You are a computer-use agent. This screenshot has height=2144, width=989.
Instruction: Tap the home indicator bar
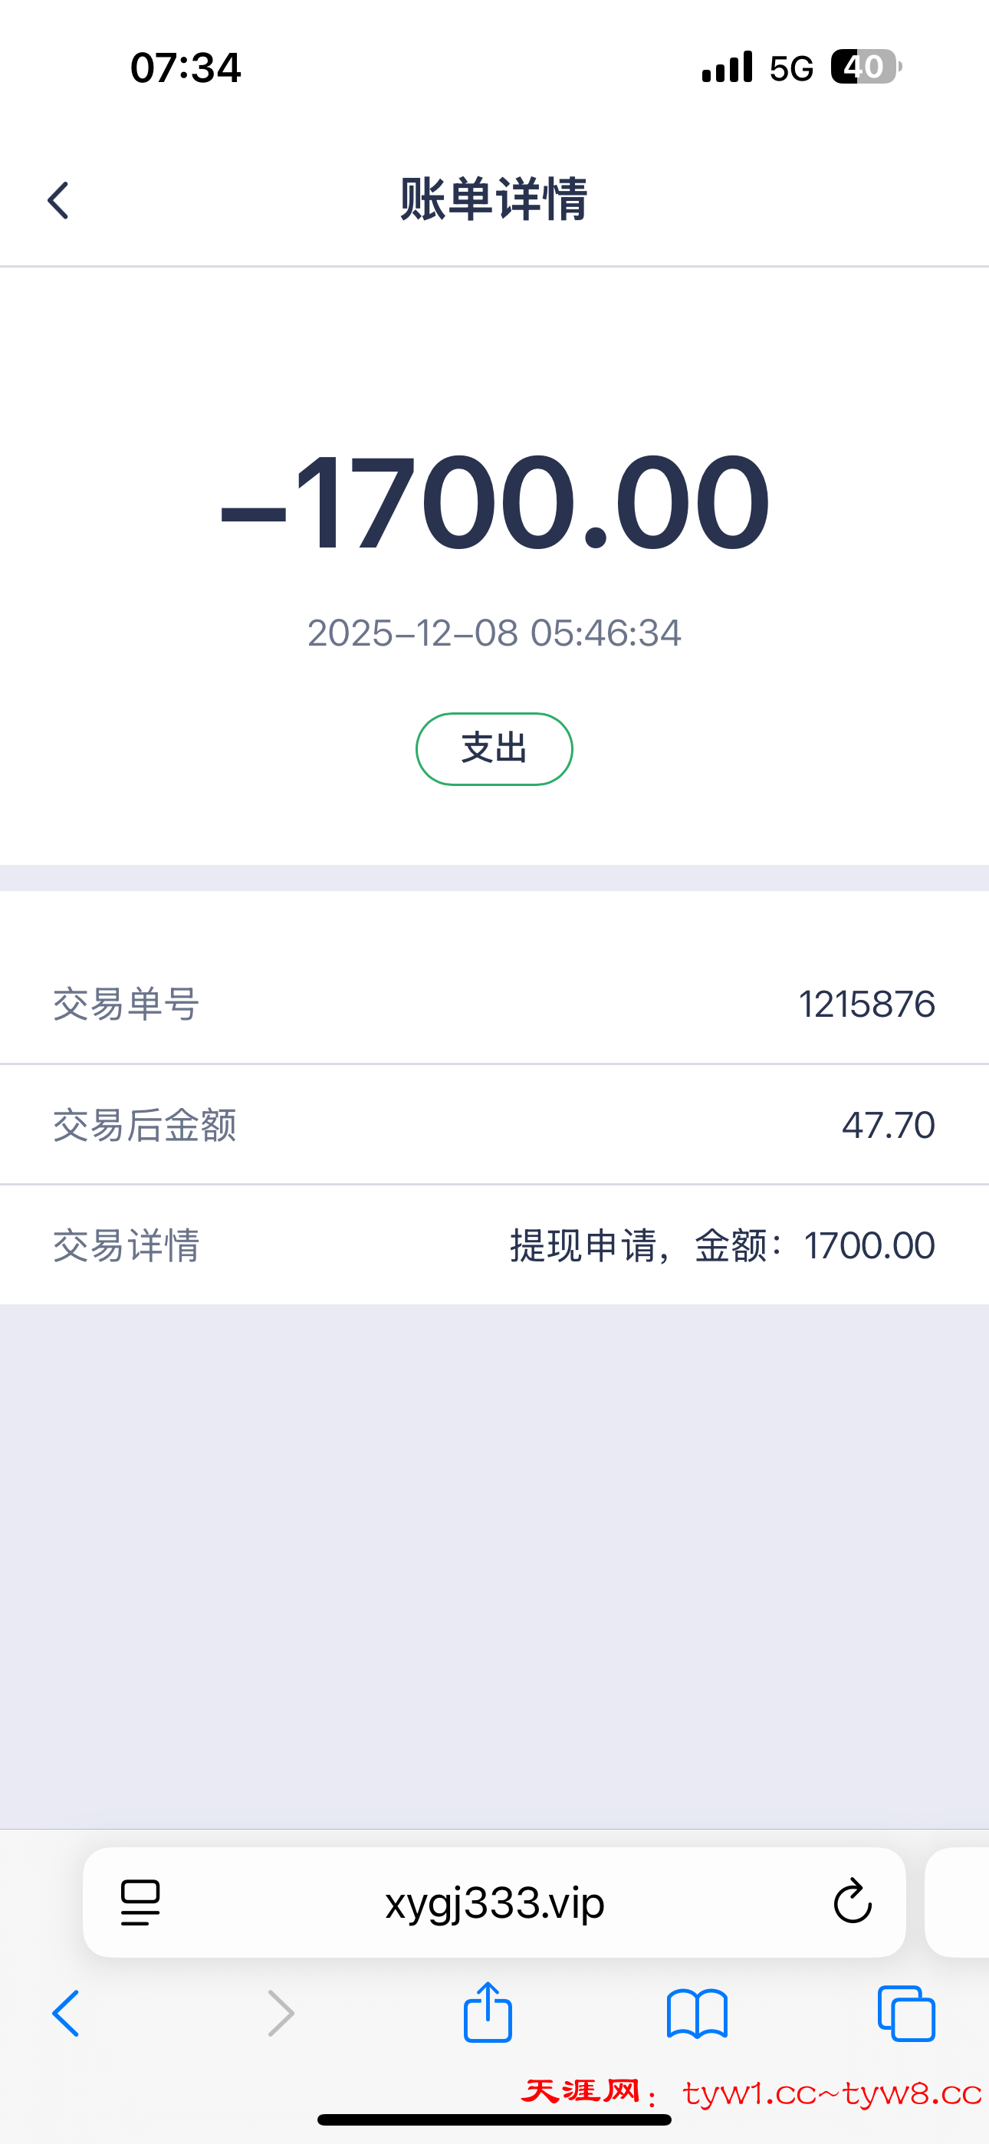pos(495,2119)
